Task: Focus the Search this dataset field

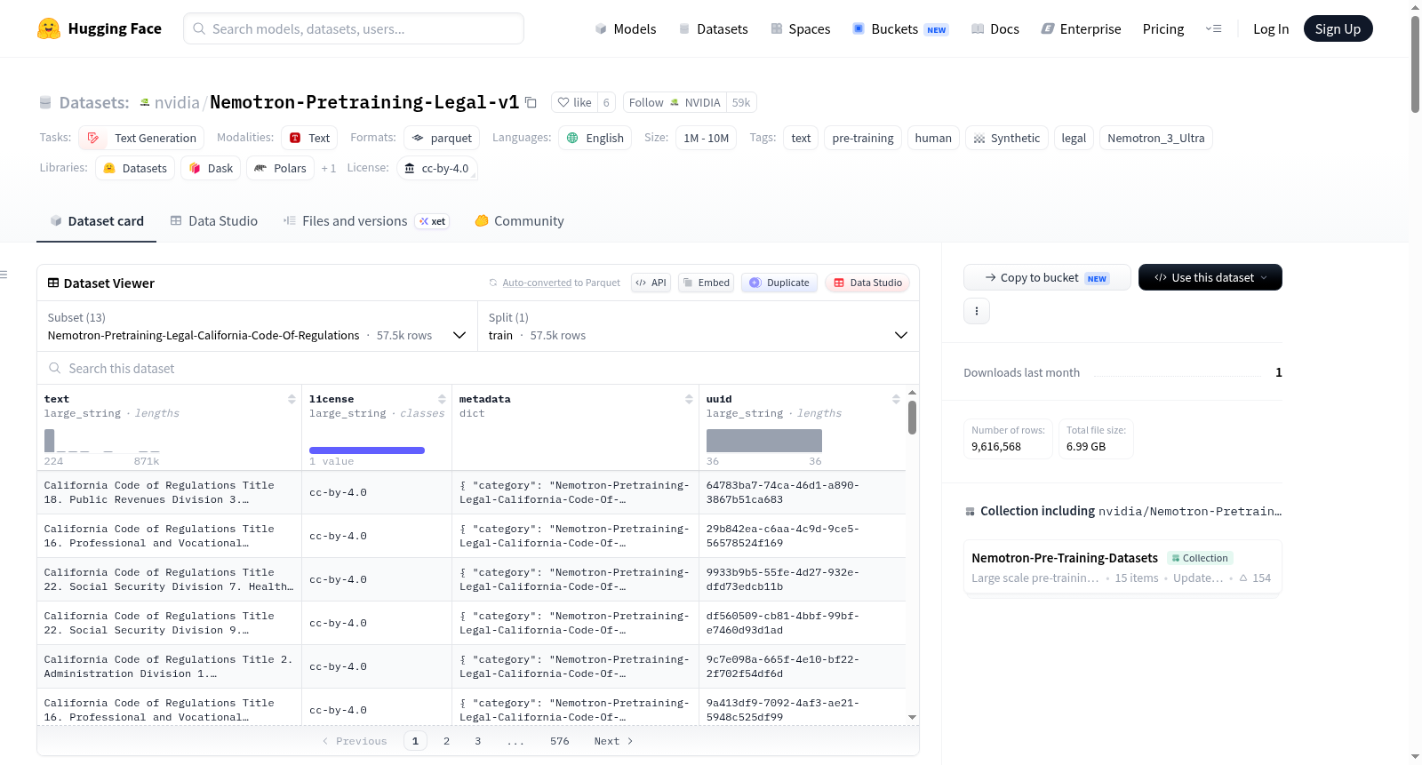Action: (x=478, y=369)
